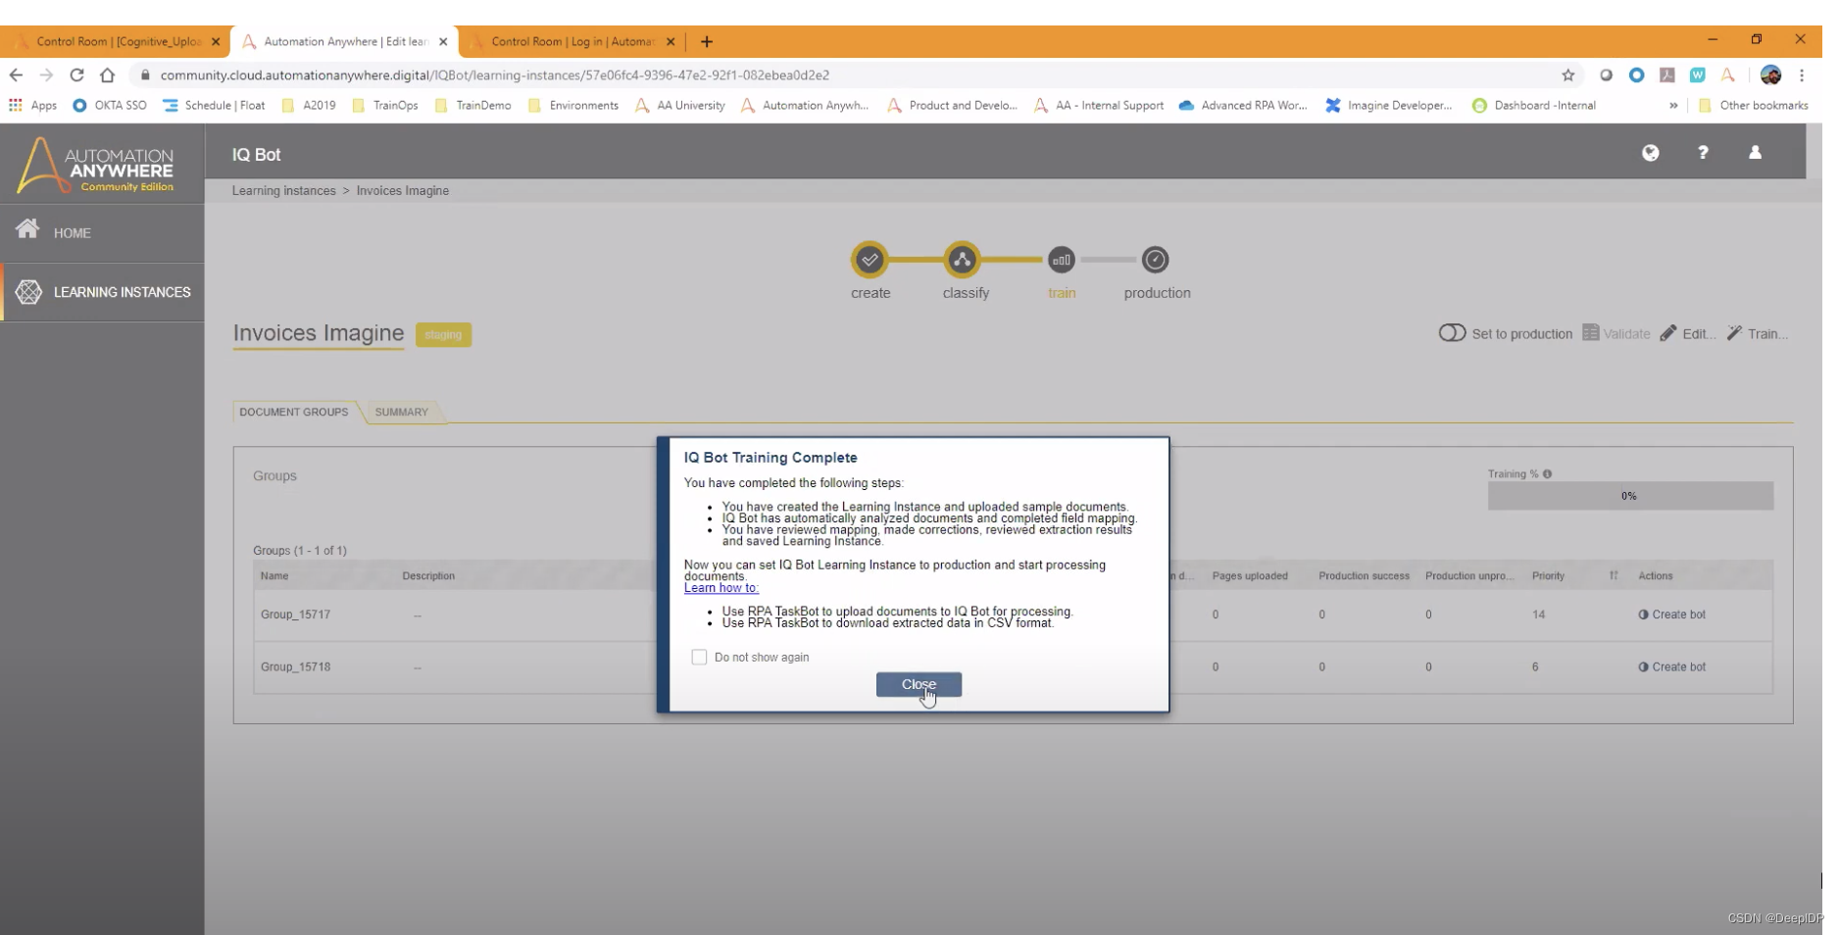Click the Training % info icon
This screenshot has width=1839, height=935.
pos(1548,474)
